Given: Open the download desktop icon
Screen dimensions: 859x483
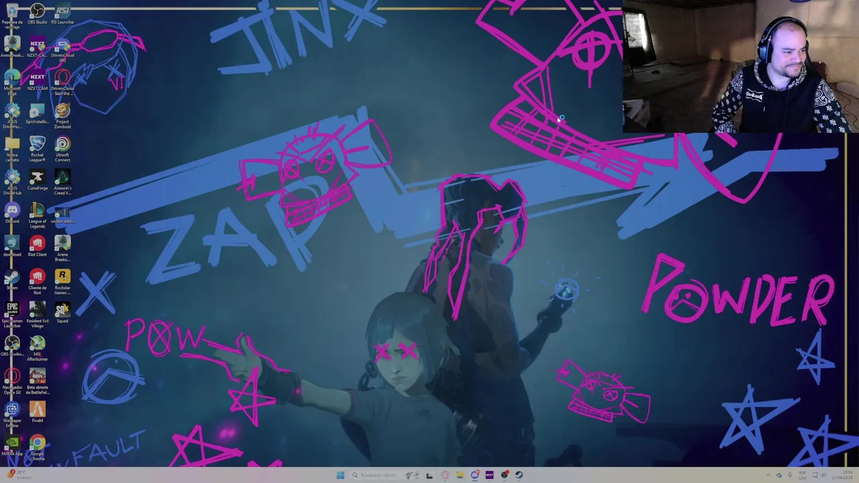Looking at the screenshot, I should pyautogui.click(x=12, y=246).
